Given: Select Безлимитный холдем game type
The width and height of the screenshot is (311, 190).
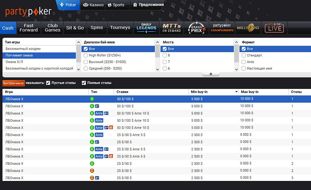Looking at the screenshot, I should pyautogui.click(x=23, y=49).
